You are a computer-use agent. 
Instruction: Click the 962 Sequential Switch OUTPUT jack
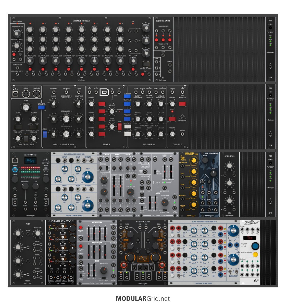coord(170,65)
